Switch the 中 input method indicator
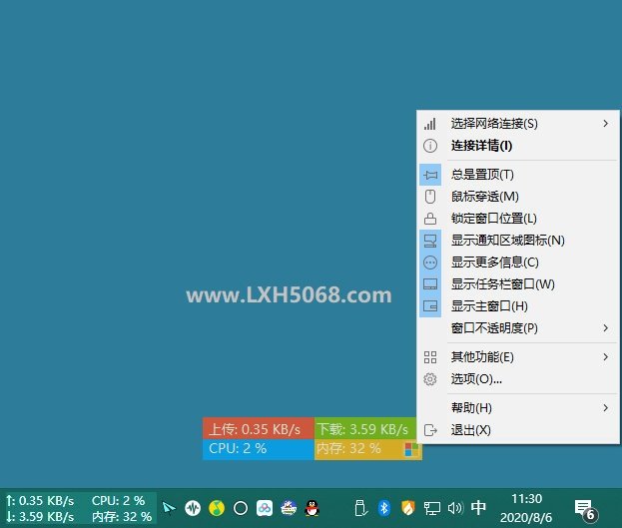 click(x=478, y=508)
